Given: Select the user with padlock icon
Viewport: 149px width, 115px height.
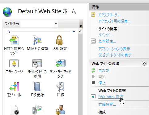Looking at the screenshot, I should pos(61,109).
